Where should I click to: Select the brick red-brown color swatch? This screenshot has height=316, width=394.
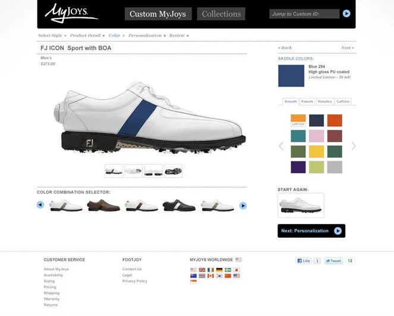click(335, 136)
